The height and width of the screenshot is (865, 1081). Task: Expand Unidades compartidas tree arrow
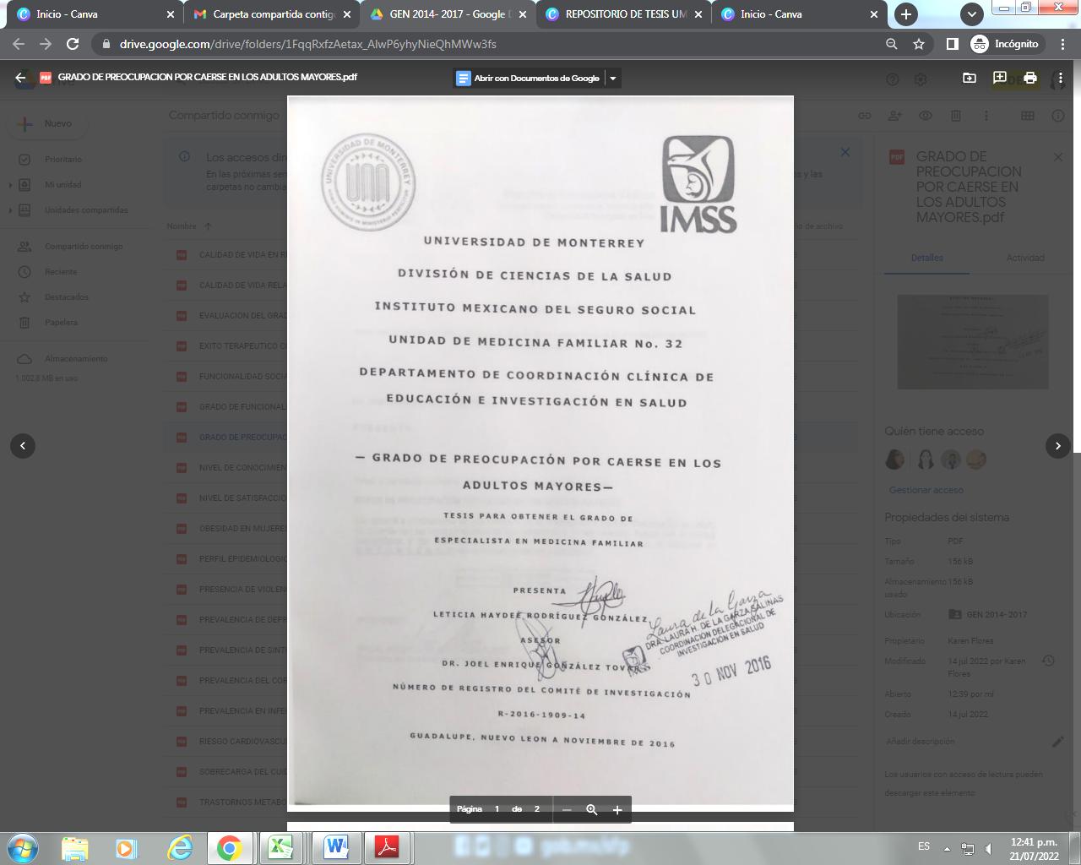10,209
